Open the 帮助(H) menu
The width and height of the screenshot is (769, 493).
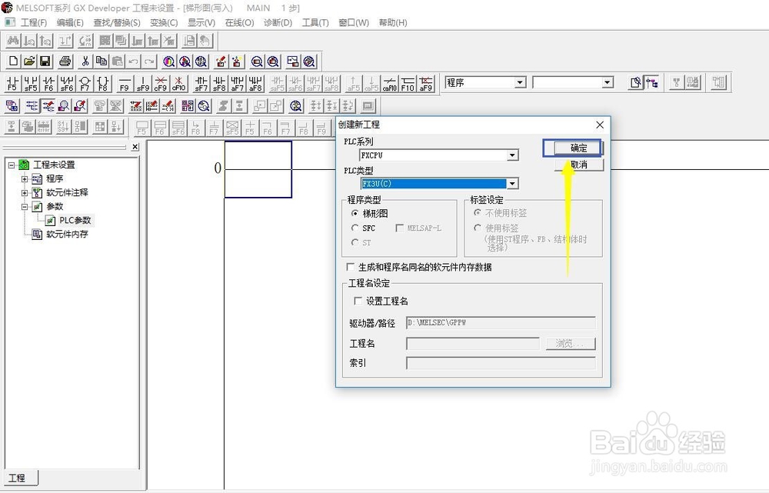coord(393,22)
